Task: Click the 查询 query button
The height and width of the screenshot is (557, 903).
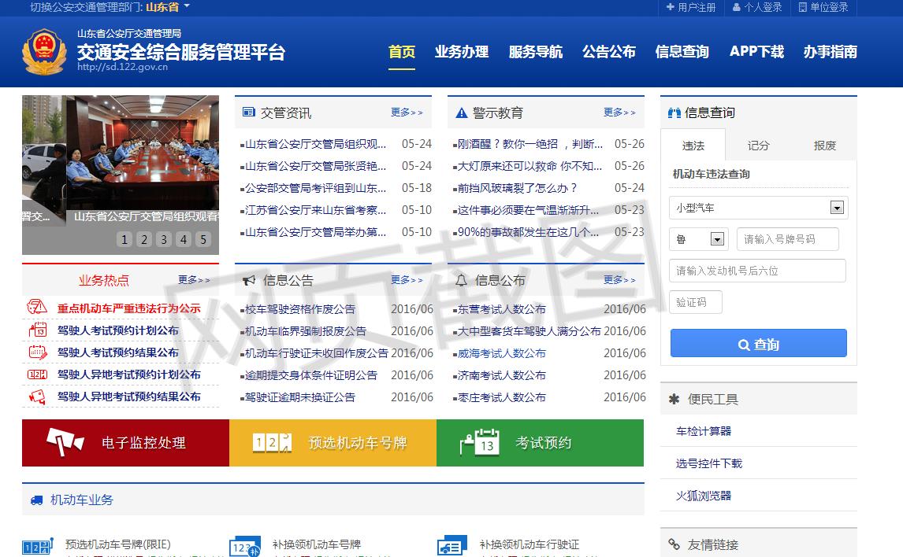Action: pos(757,343)
